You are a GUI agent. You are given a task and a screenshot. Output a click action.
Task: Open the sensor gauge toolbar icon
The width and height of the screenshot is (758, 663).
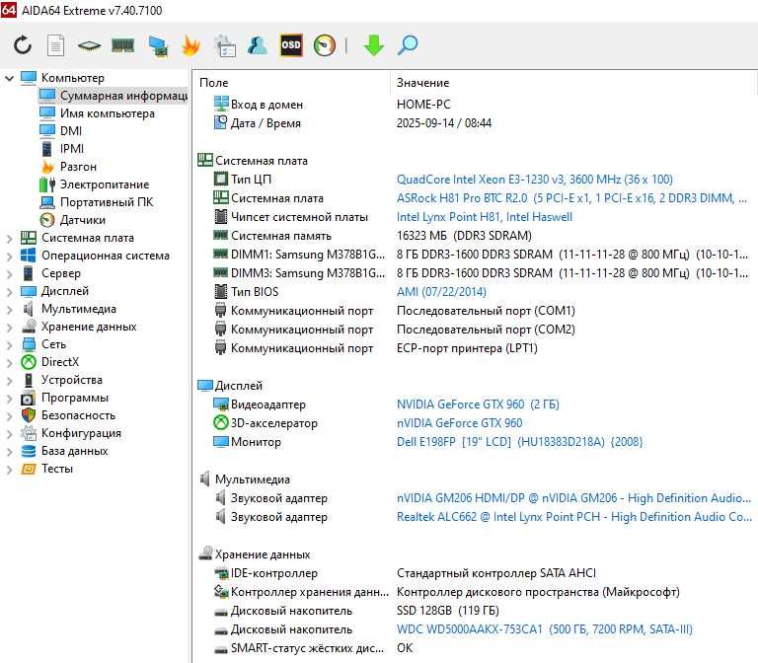click(325, 45)
